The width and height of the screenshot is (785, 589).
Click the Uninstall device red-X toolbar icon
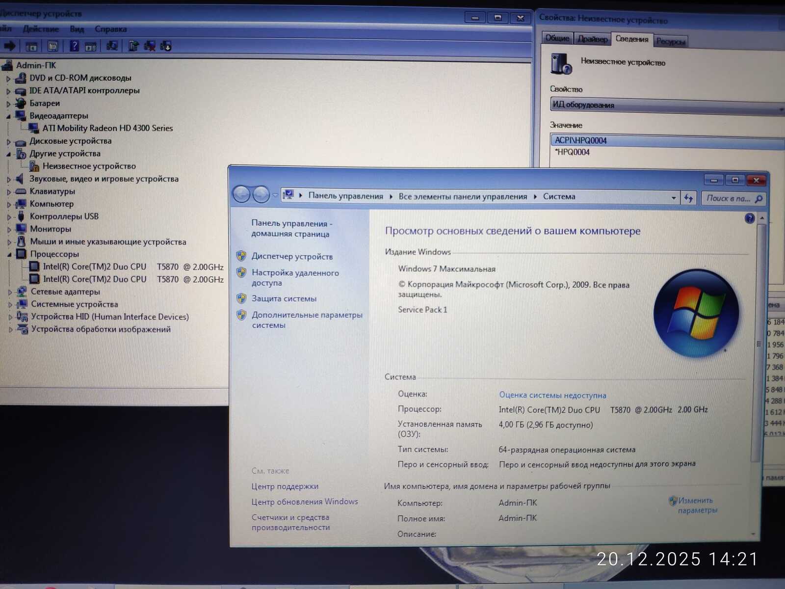click(150, 46)
